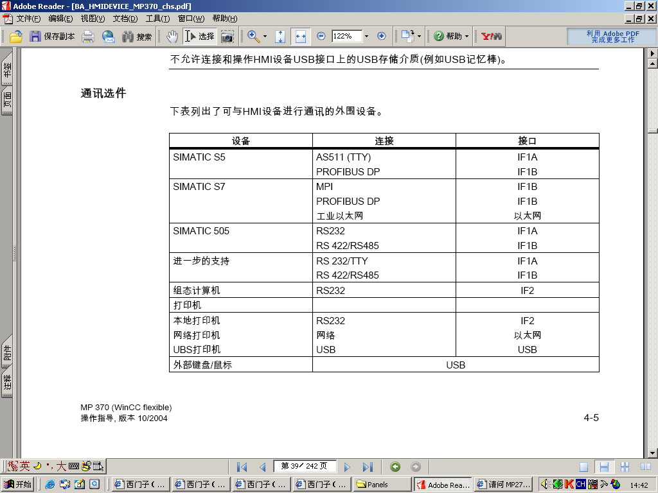This screenshot has width=658, height=493.
Task: Open the rotate view dropdown arrow
Action: coord(419,37)
